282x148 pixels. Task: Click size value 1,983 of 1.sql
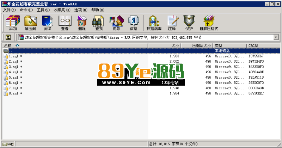[174, 56]
